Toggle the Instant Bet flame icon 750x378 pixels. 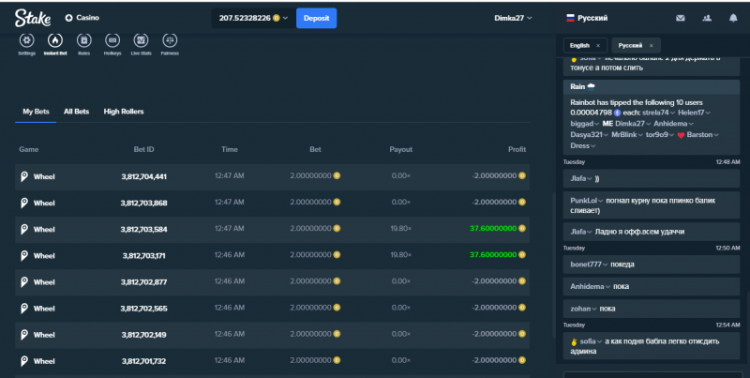tap(55, 40)
